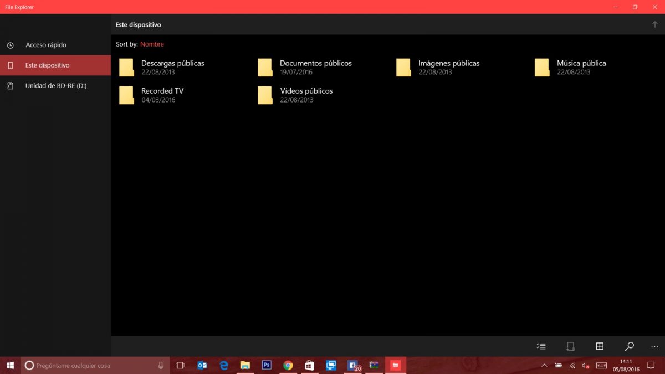The height and width of the screenshot is (374, 665).
Task: Launch Photoshop from the taskbar
Action: [267, 365]
